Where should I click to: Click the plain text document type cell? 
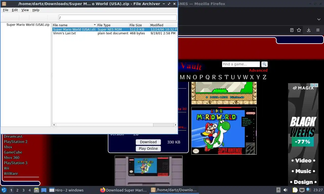[113, 33]
